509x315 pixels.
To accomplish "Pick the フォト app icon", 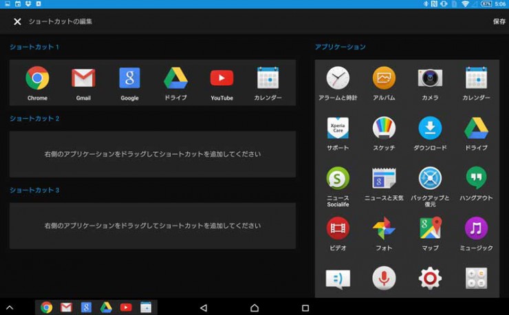I will click(384, 228).
